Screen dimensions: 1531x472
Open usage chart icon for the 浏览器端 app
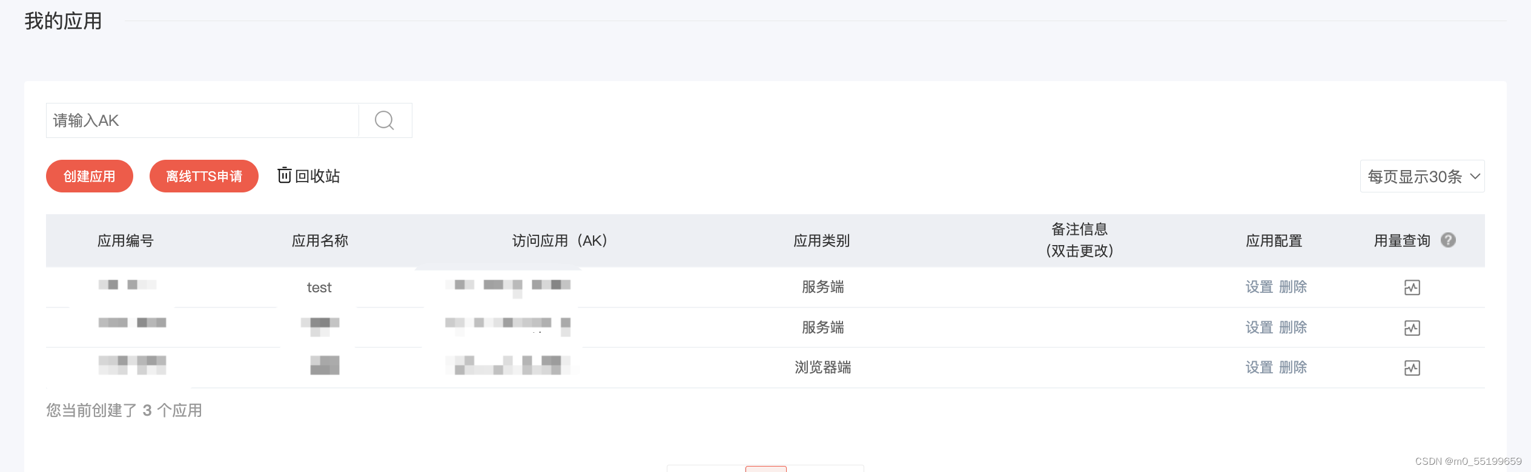coord(1412,367)
